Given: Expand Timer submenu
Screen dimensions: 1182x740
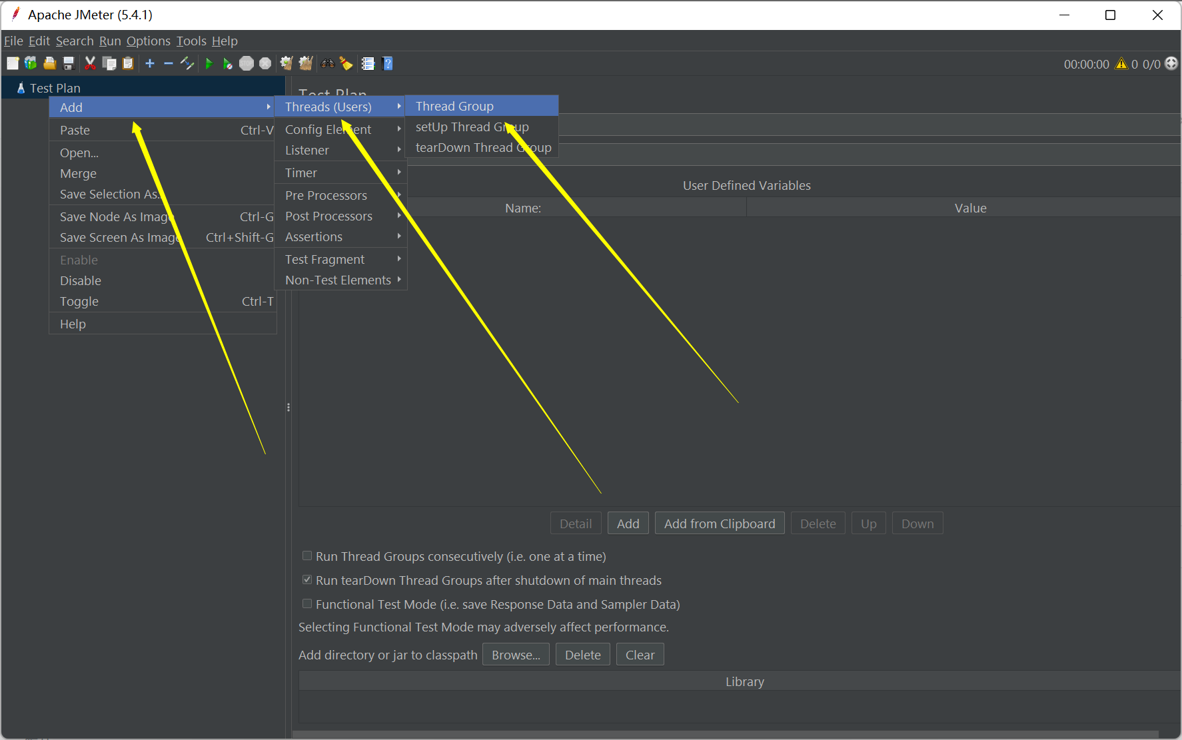Looking at the screenshot, I should click(x=340, y=173).
